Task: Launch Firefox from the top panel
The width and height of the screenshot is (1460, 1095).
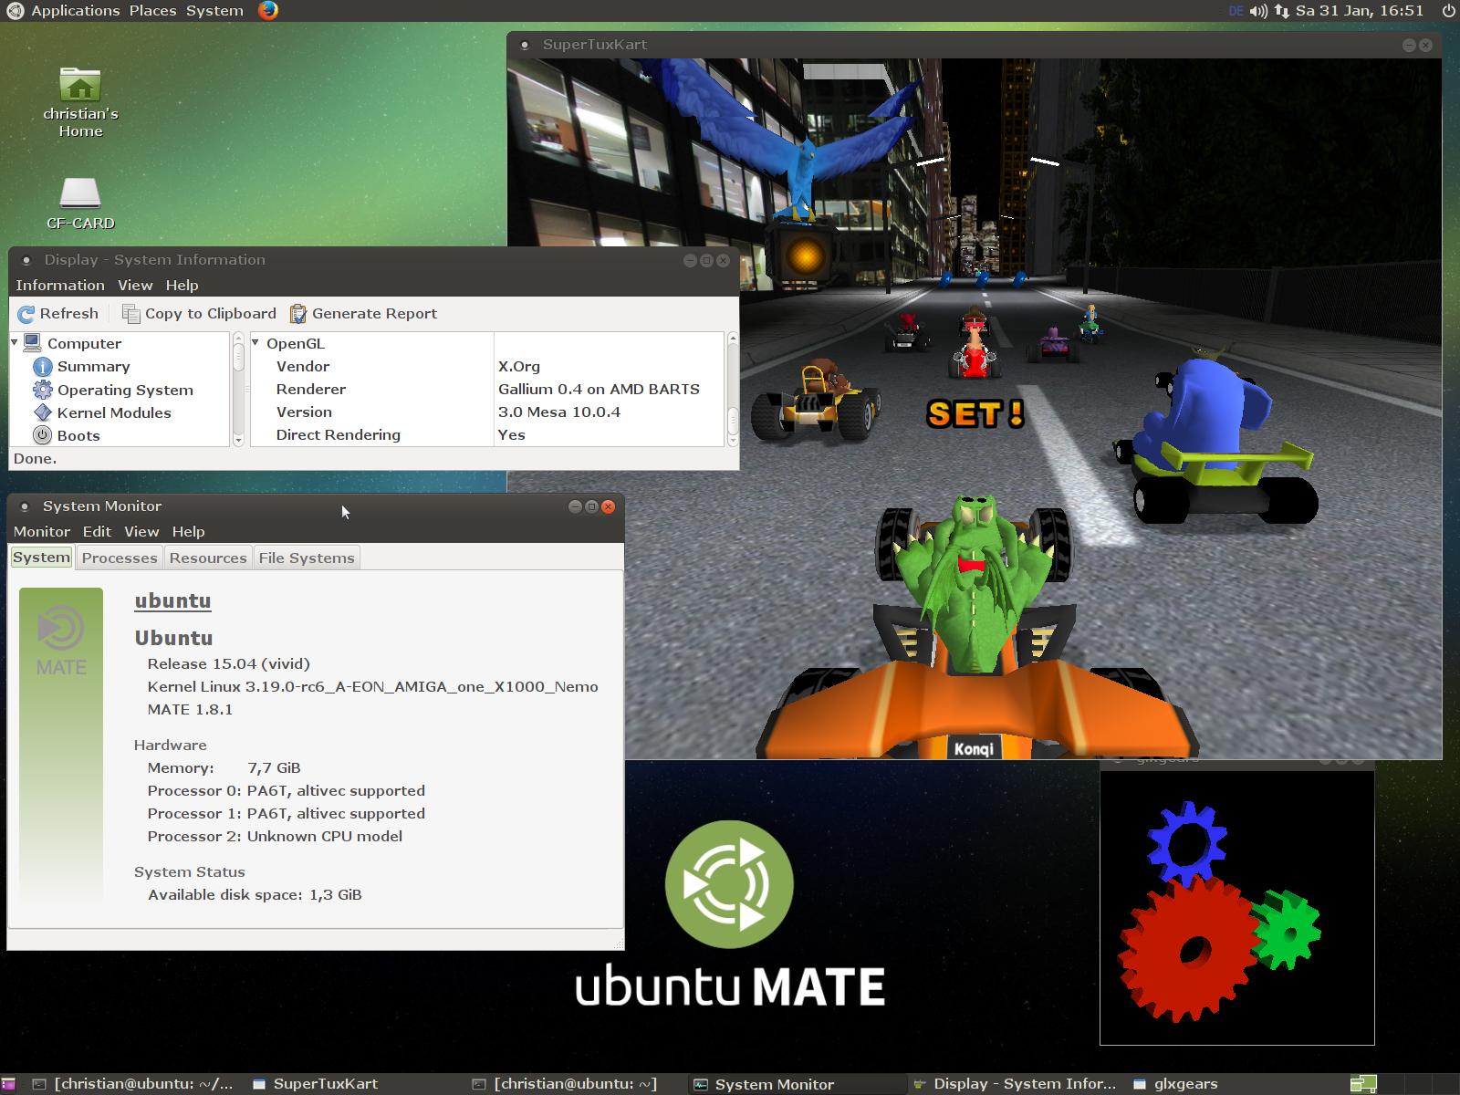Action: click(267, 11)
